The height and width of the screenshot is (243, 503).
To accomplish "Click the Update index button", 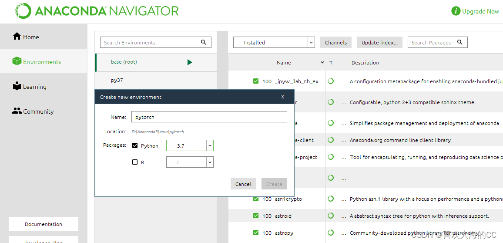I will (379, 42).
